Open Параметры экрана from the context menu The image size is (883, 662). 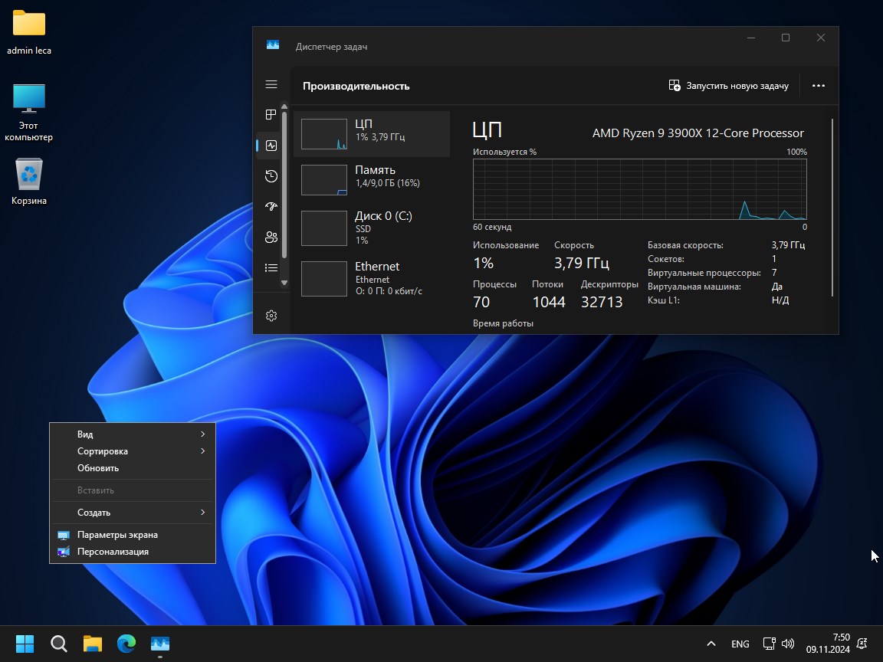coord(117,534)
